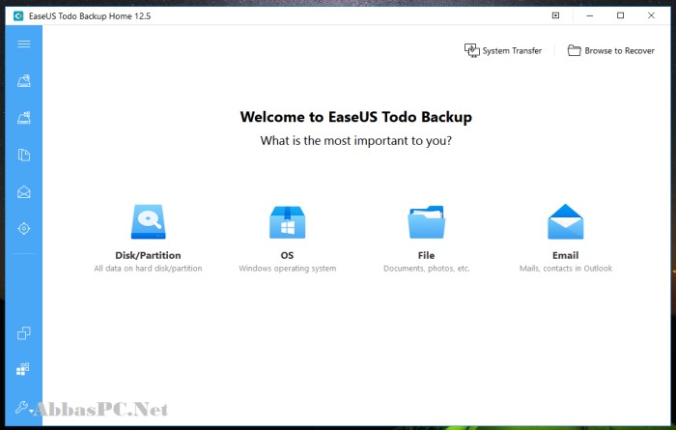This screenshot has height=430, width=676.
Task: Select the Email envelope icon
Action: pos(565,221)
